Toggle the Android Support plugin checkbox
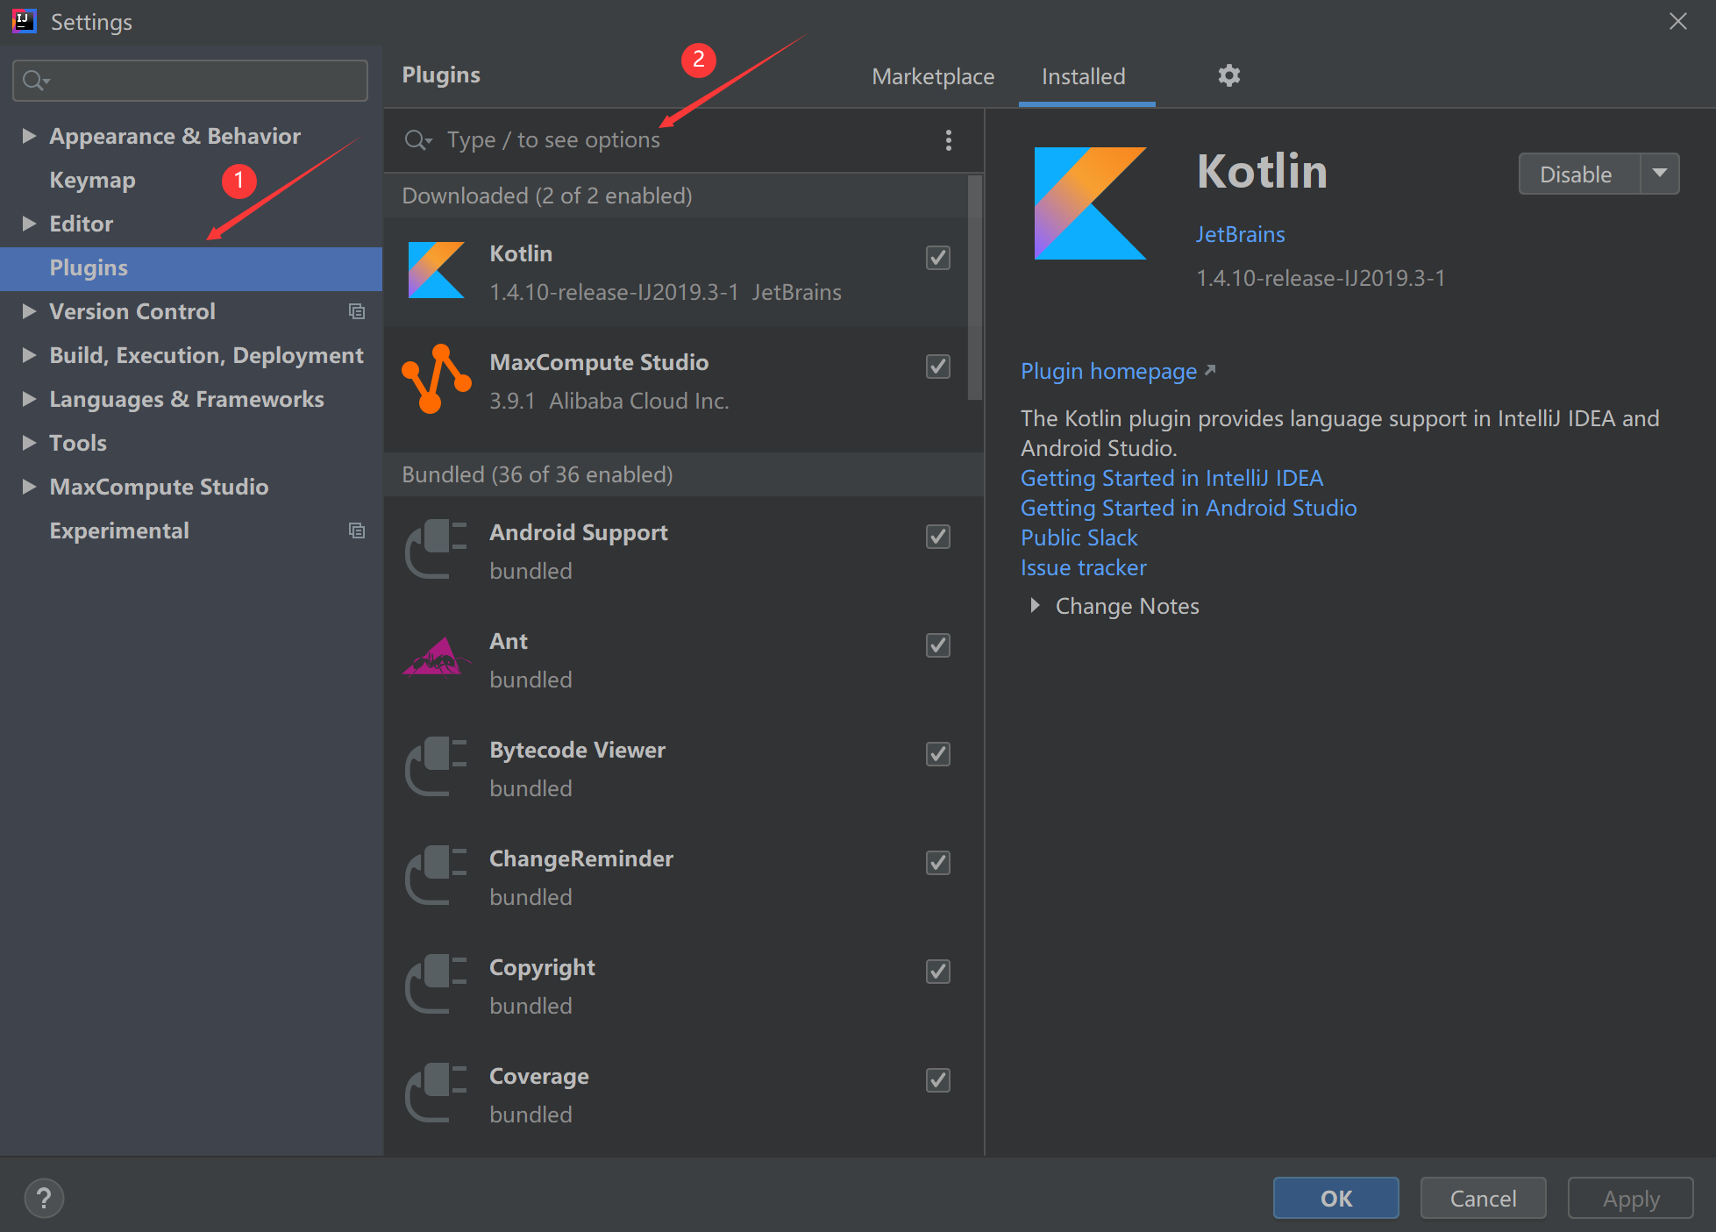 click(937, 537)
